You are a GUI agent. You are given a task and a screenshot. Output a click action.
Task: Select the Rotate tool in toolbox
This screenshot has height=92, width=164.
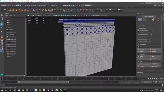pyautogui.click(x=2, y=28)
